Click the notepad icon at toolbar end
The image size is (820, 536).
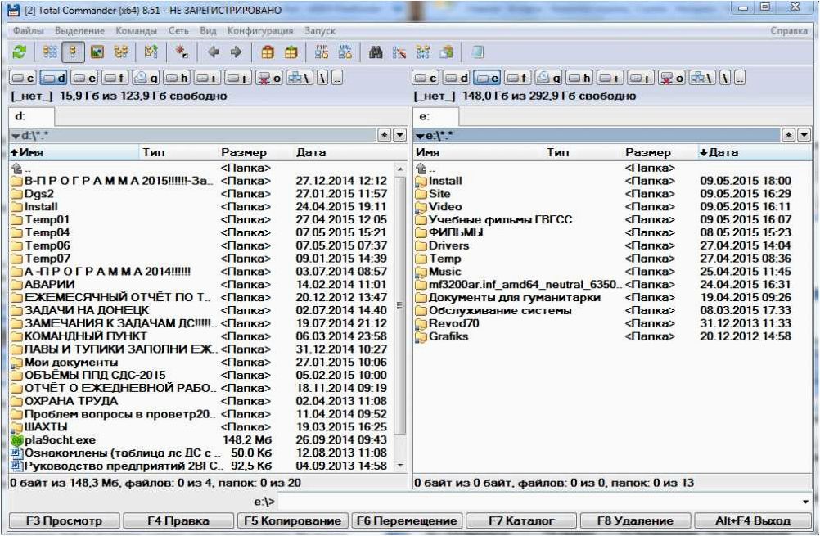(477, 52)
